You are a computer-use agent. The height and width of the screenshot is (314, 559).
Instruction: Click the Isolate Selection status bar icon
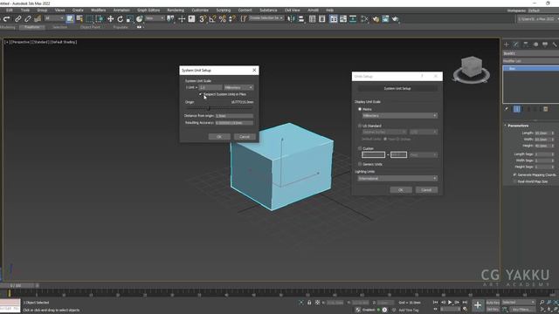tap(301, 303)
